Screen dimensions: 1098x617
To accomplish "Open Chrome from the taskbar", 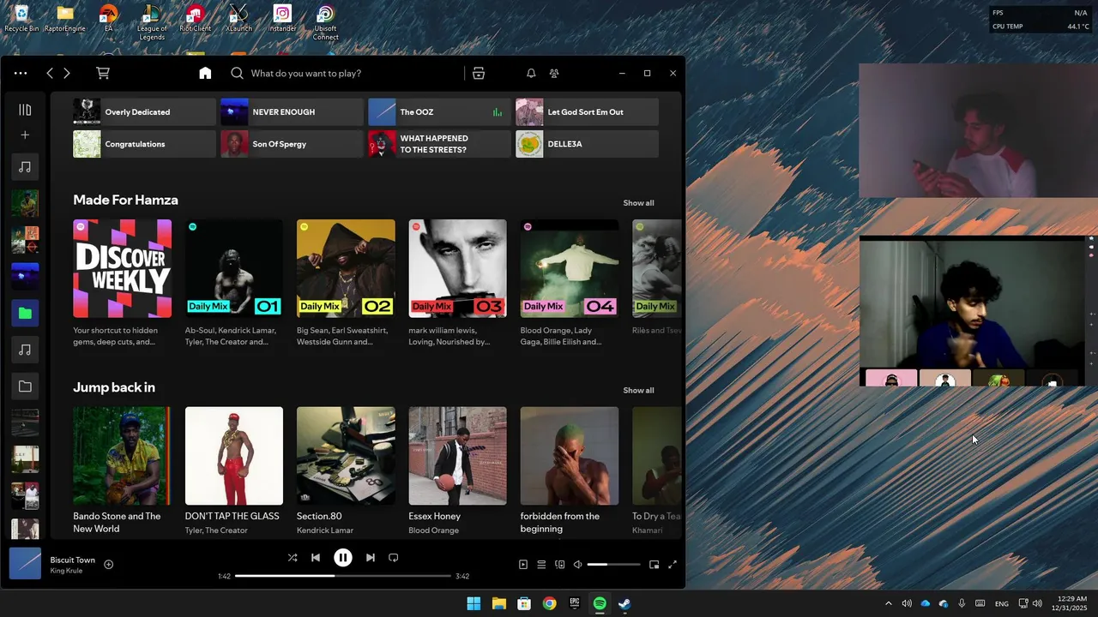I will click(x=549, y=604).
